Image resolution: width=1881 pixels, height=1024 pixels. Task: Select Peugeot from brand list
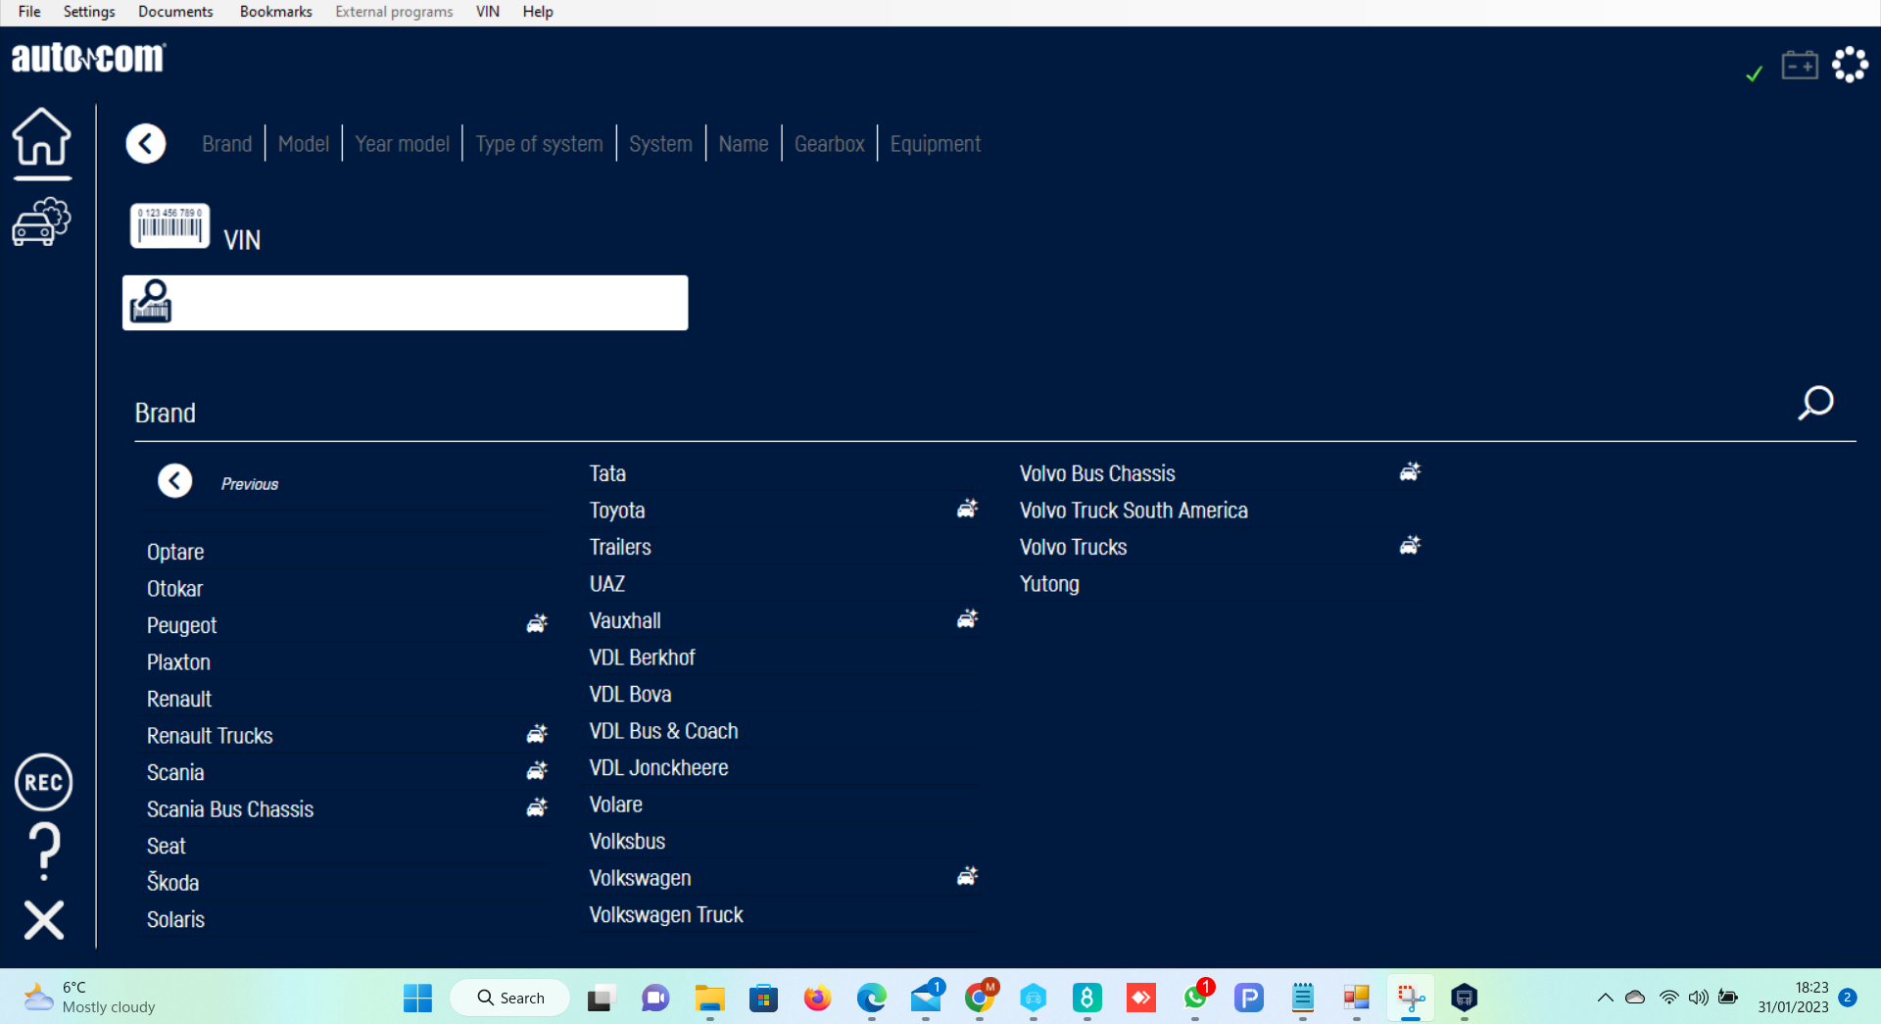tap(181, 625)
